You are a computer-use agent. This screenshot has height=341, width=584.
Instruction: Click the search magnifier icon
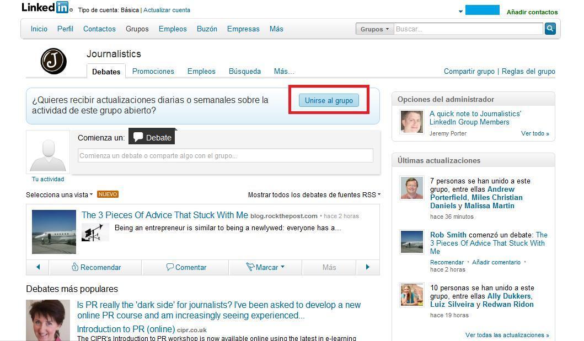click(550, 29)
